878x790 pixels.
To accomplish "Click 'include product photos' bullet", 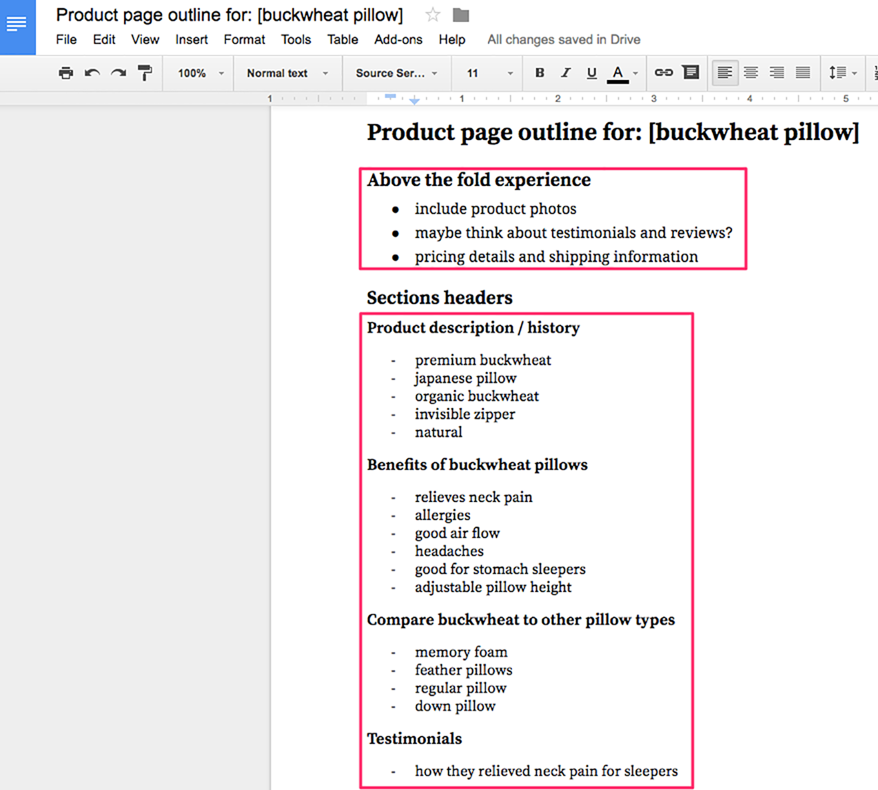I will point(496,209).
